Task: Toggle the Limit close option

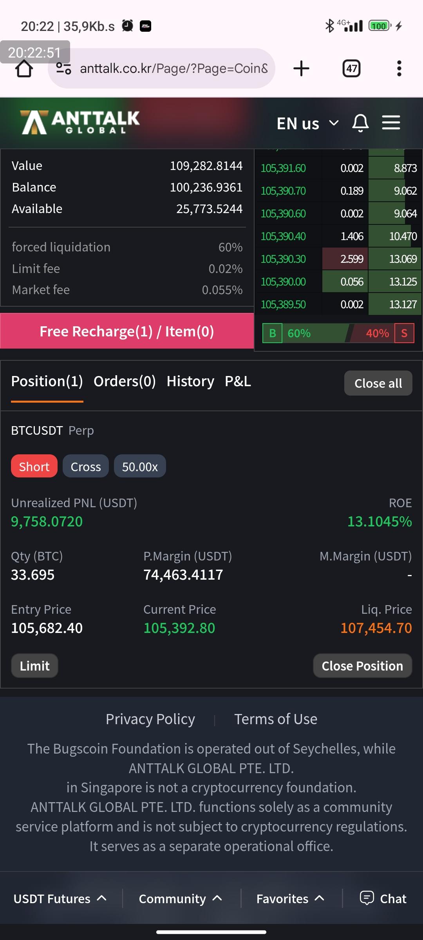Action: [x=34, y=666]
